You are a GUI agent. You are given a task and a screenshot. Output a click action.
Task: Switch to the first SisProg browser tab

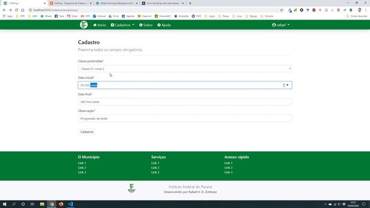pos(24,3)
